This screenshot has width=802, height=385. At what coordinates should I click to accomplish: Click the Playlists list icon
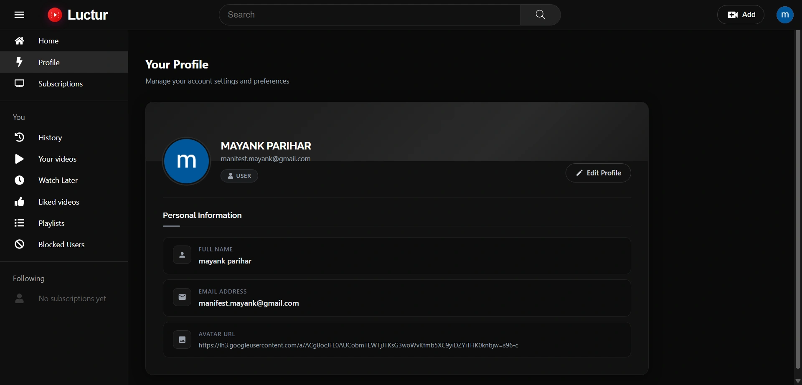pos(19,223)
